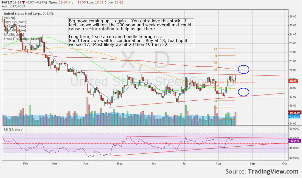Click the 'Big move coming up' annotation text box
The image size is (302, 178).
click(131, 33)
